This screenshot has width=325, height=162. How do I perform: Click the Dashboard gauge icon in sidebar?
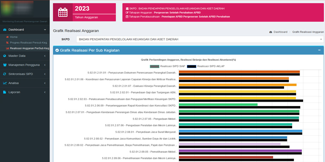tap(5, 29)
